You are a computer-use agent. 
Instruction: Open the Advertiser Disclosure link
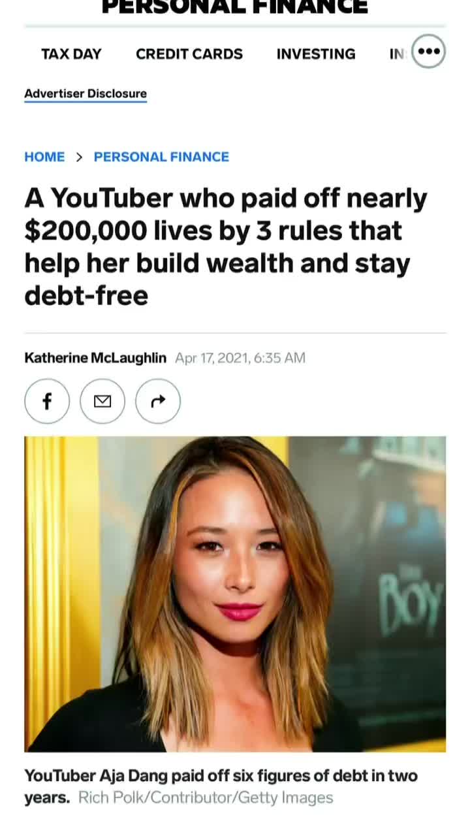86,93
